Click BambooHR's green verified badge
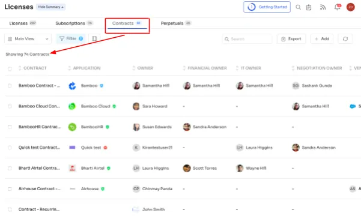Image resolution: width=361 pixels, height=219 pixels. tap(108, 127)
